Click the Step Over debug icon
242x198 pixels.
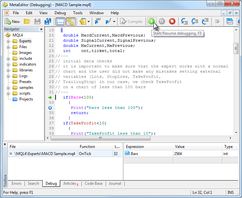coord(195,22)
